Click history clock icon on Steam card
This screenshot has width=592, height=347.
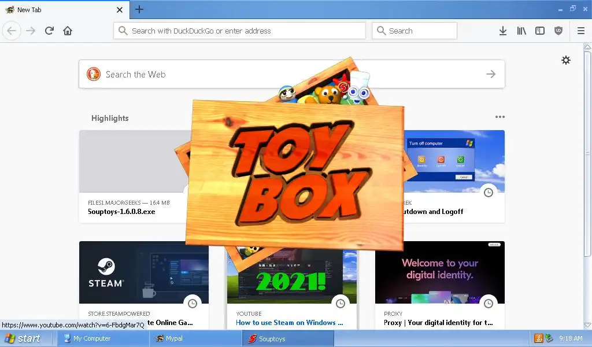pos(193,303)
